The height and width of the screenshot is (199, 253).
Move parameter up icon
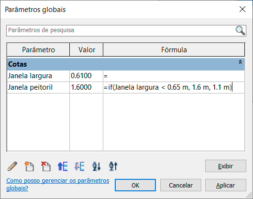coord(63,166)
